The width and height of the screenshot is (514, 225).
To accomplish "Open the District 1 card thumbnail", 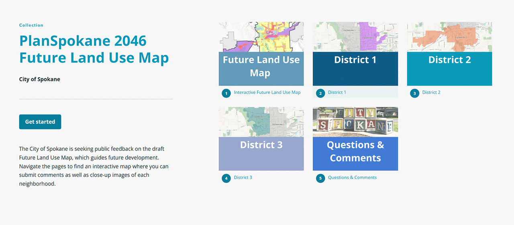I will pyautogui.click(x=355, y=54).
